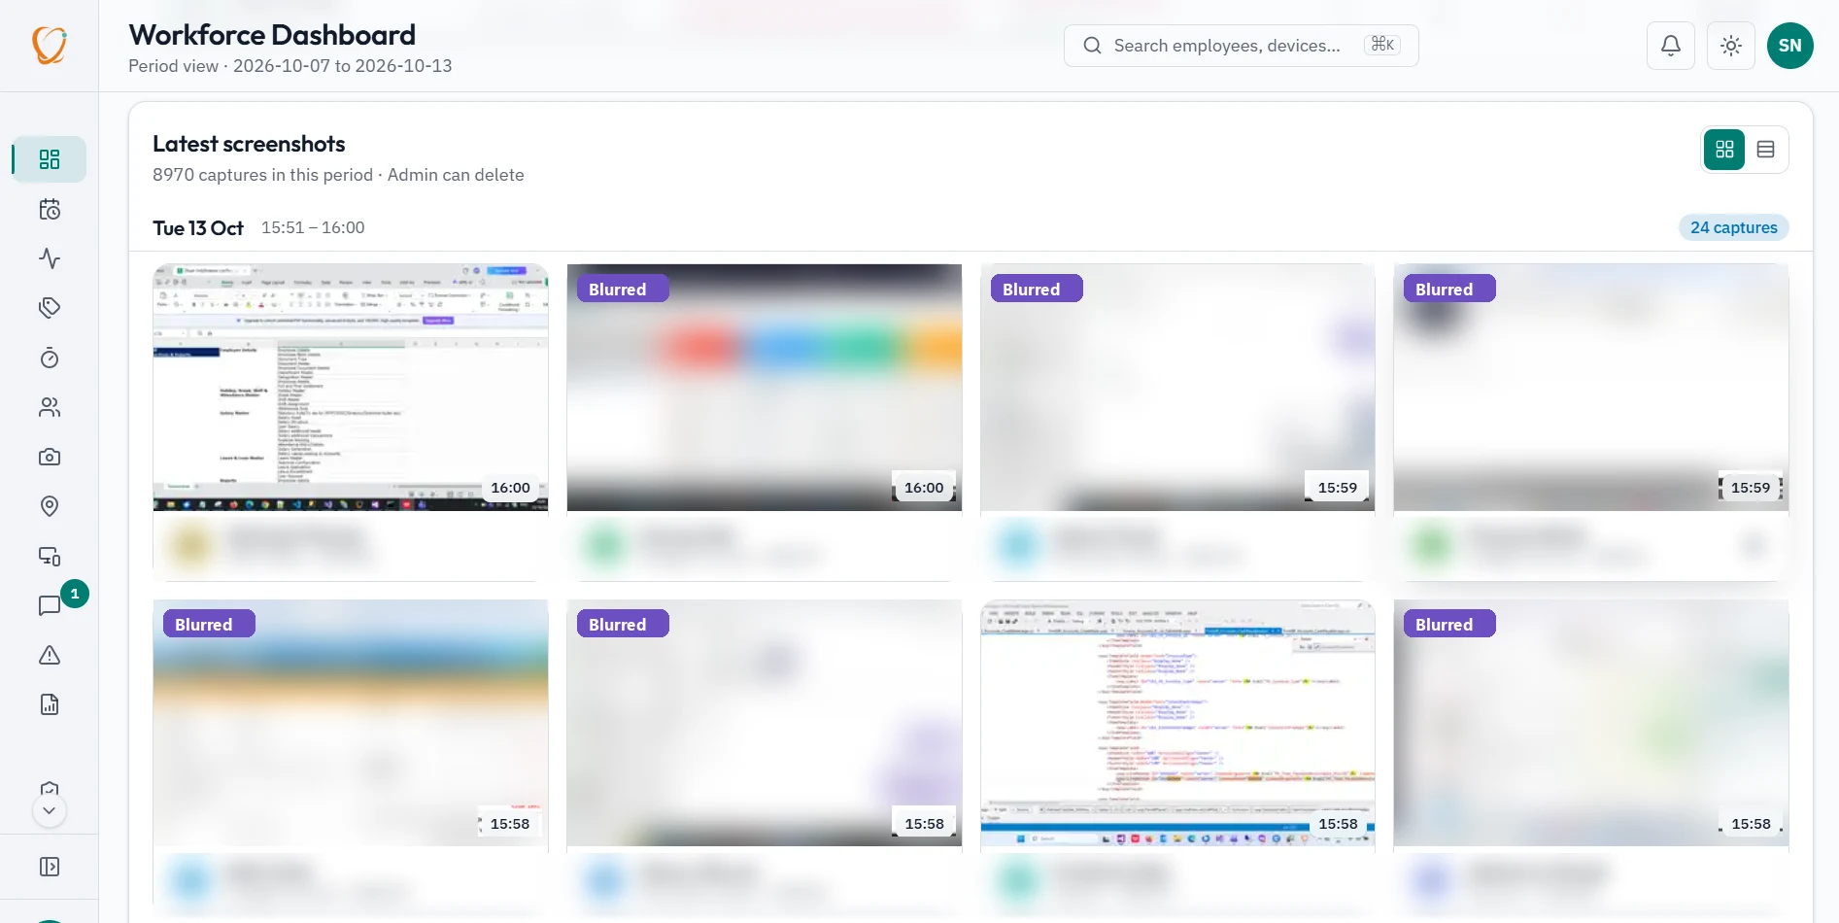
Task: Open the location pin sidebar icon
Action: pyautogui.click(x=50, y=506)
